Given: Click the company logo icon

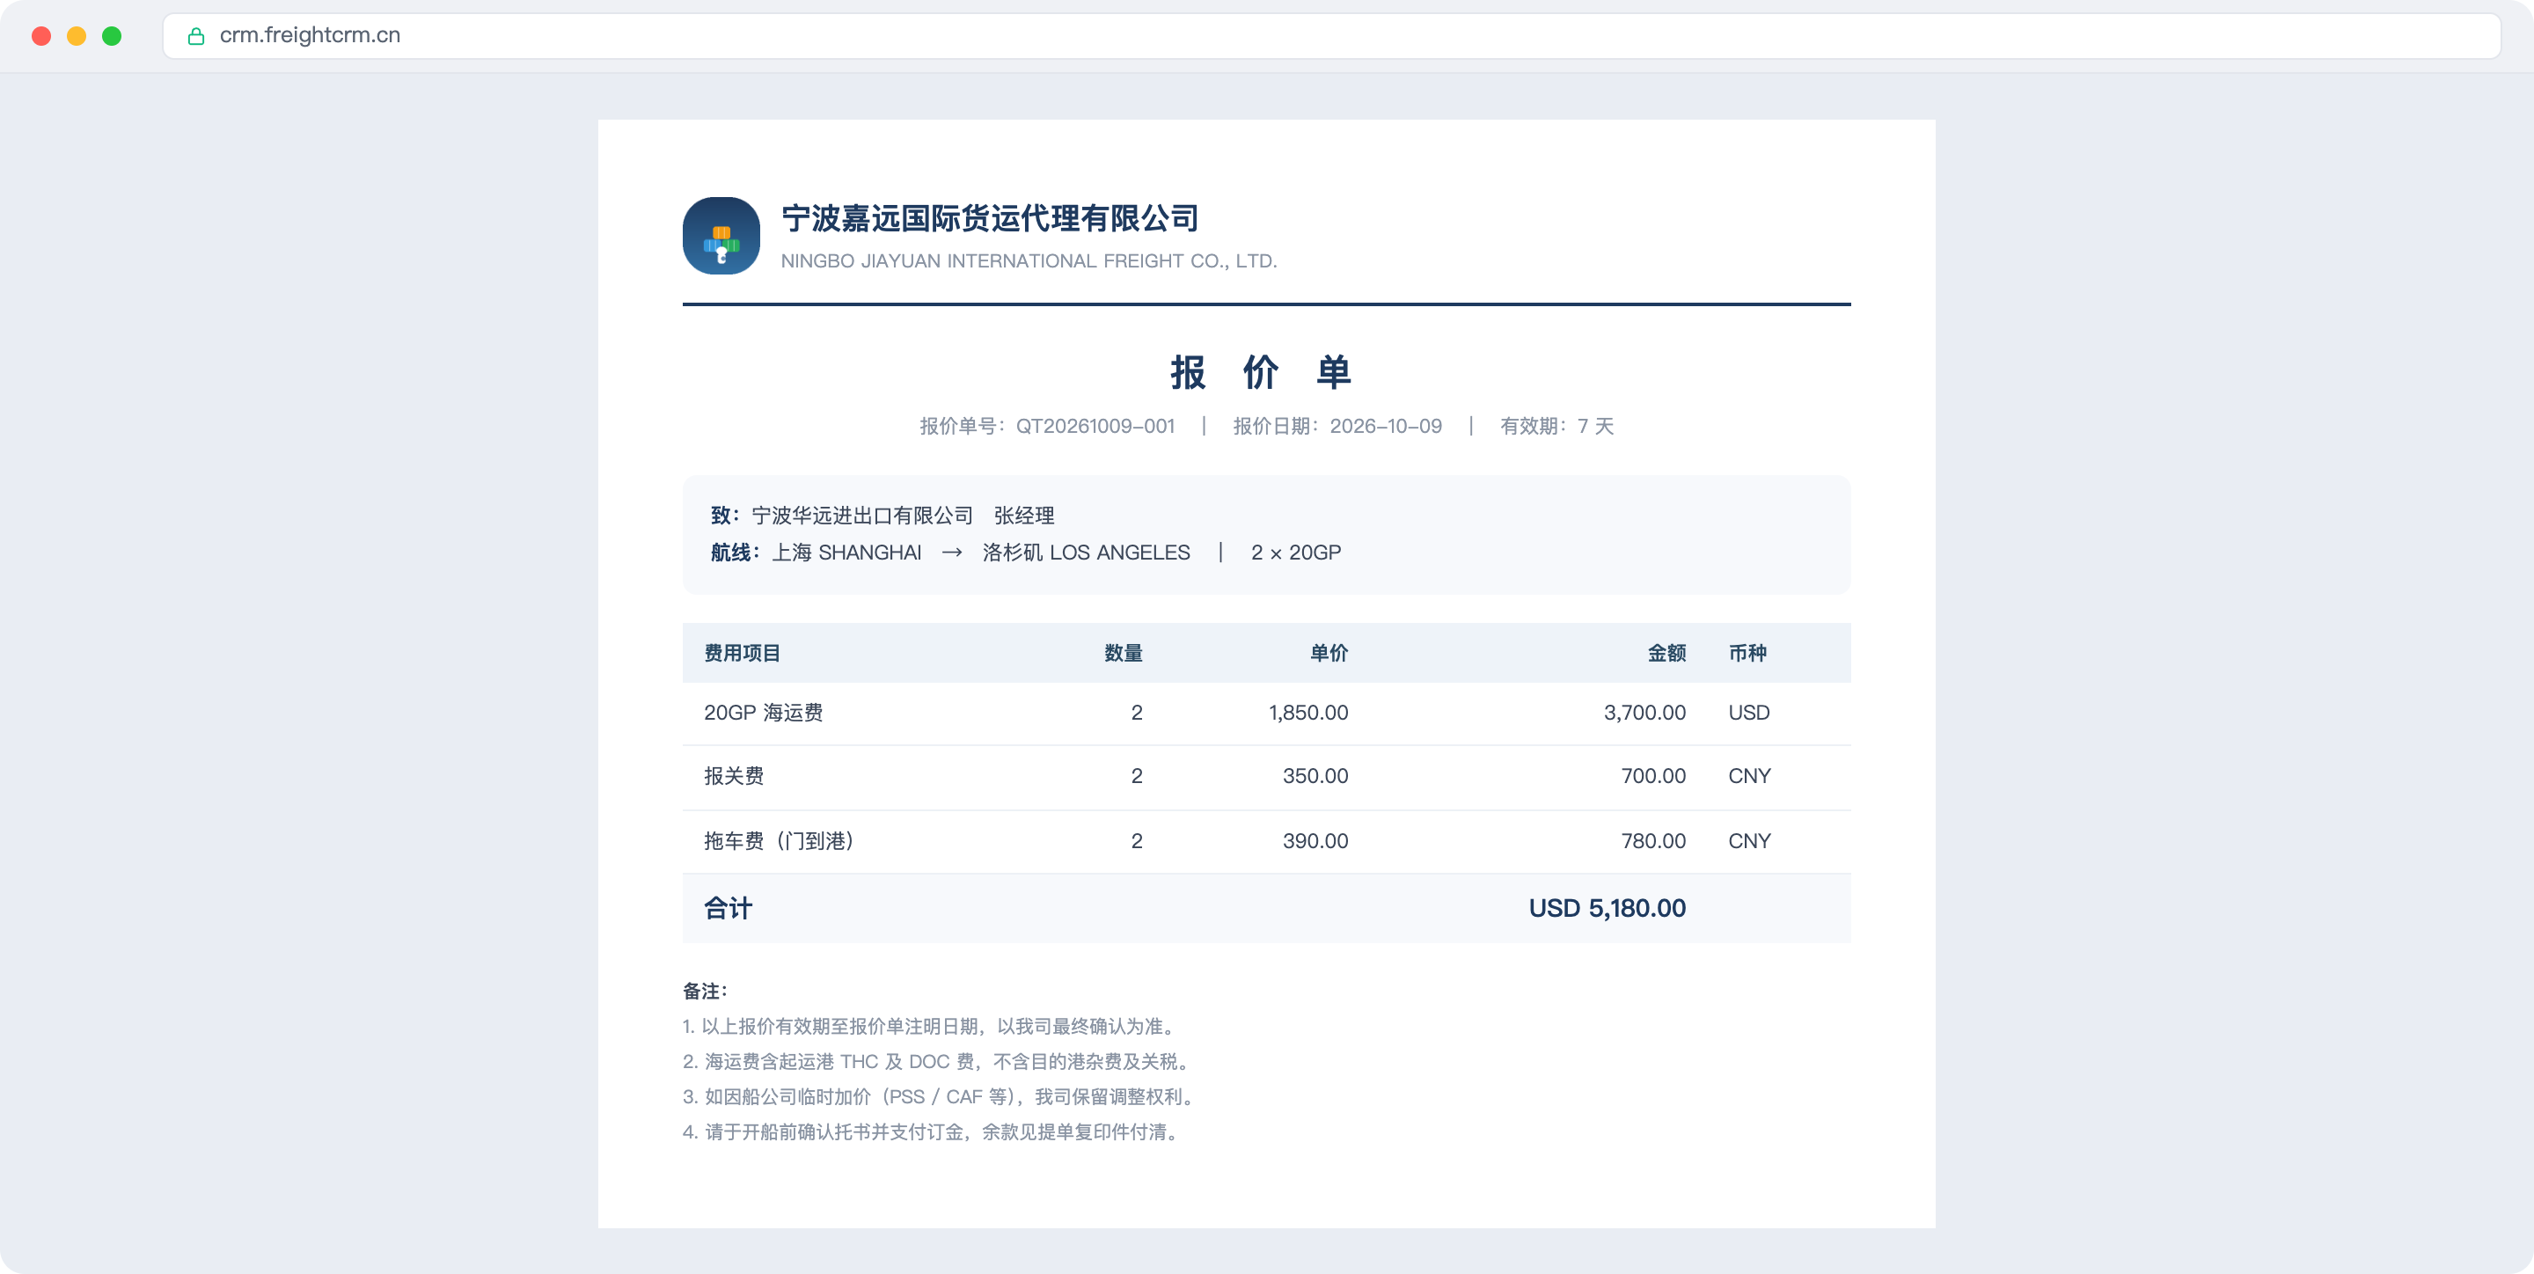Looking at the screenshot, I should point(721,236).
